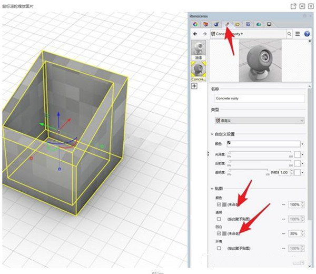Enable the 透明 transparency texture checkbox
This screenshot has height=274, width=316.
tap(219, 219)
